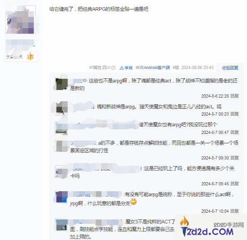Collapse replies with 收起回复
The image size is (247, 240).
point(230,68)
